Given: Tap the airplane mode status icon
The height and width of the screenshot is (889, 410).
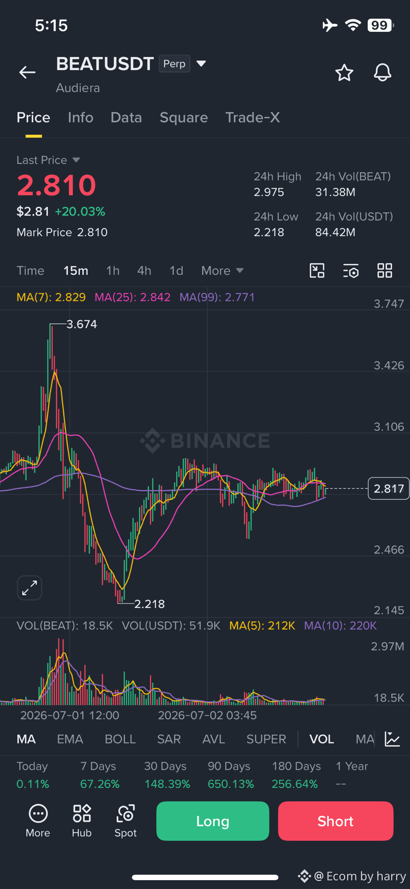Looking at the screenshot, I should (x=330, y=25).
